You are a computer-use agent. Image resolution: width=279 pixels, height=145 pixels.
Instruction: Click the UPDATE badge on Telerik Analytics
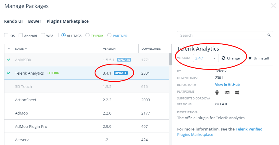click(121, 73)
